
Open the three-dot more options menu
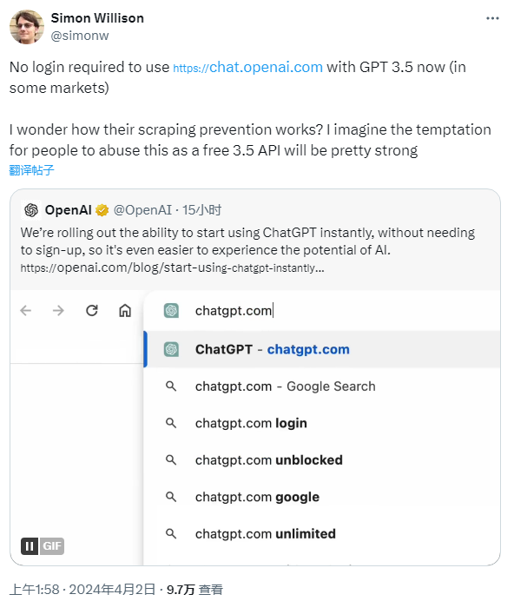tap(492, 18)
